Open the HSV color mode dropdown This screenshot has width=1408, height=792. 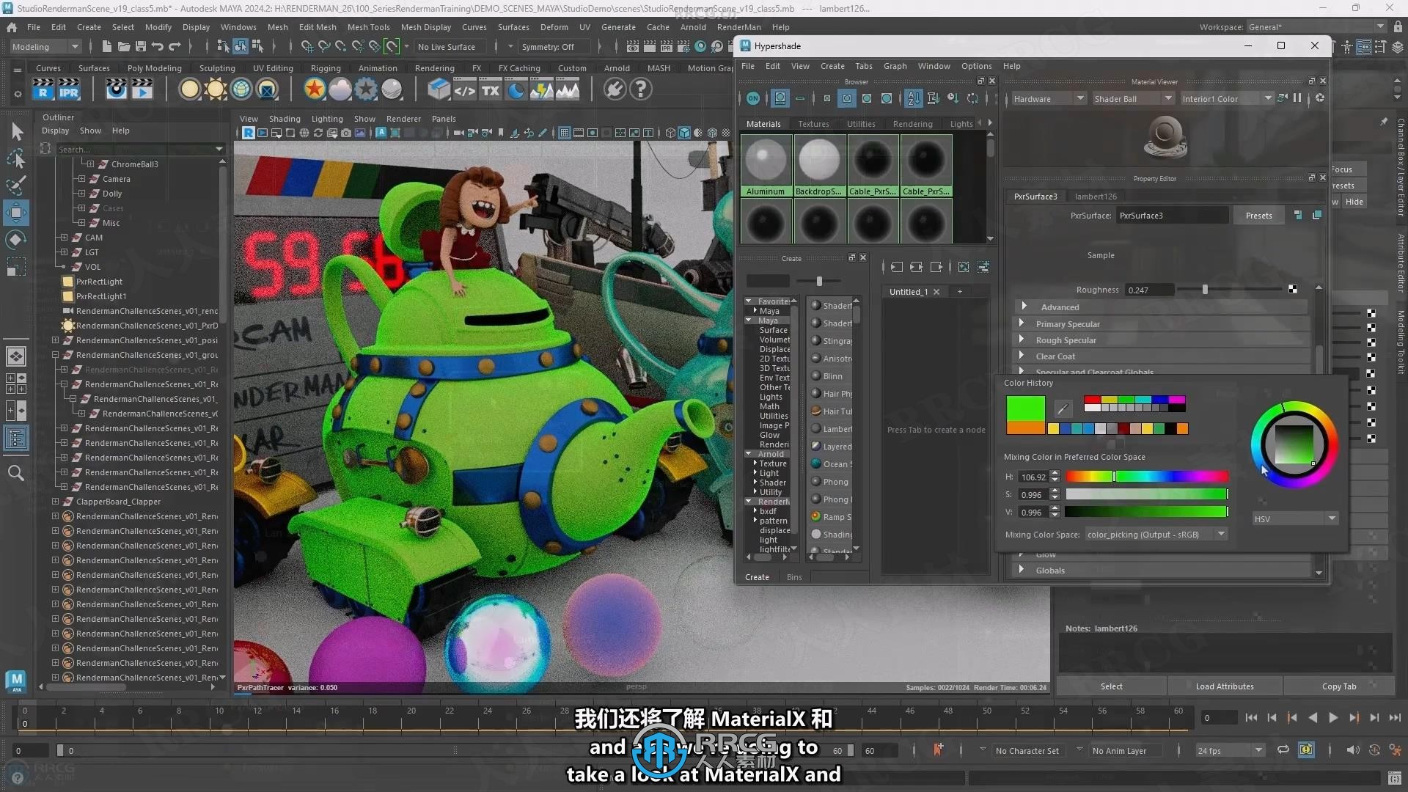[x=1295, y=518]
